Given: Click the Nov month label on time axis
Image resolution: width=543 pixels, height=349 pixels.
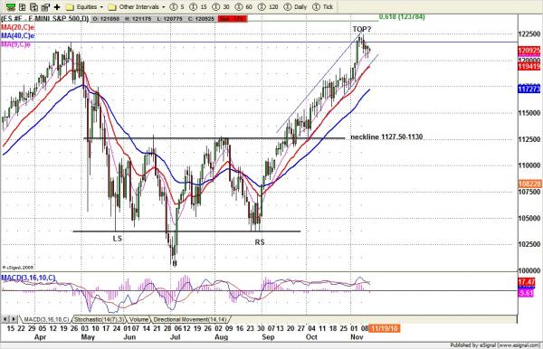Looking at the screenshot, I should tap(357, 337).
